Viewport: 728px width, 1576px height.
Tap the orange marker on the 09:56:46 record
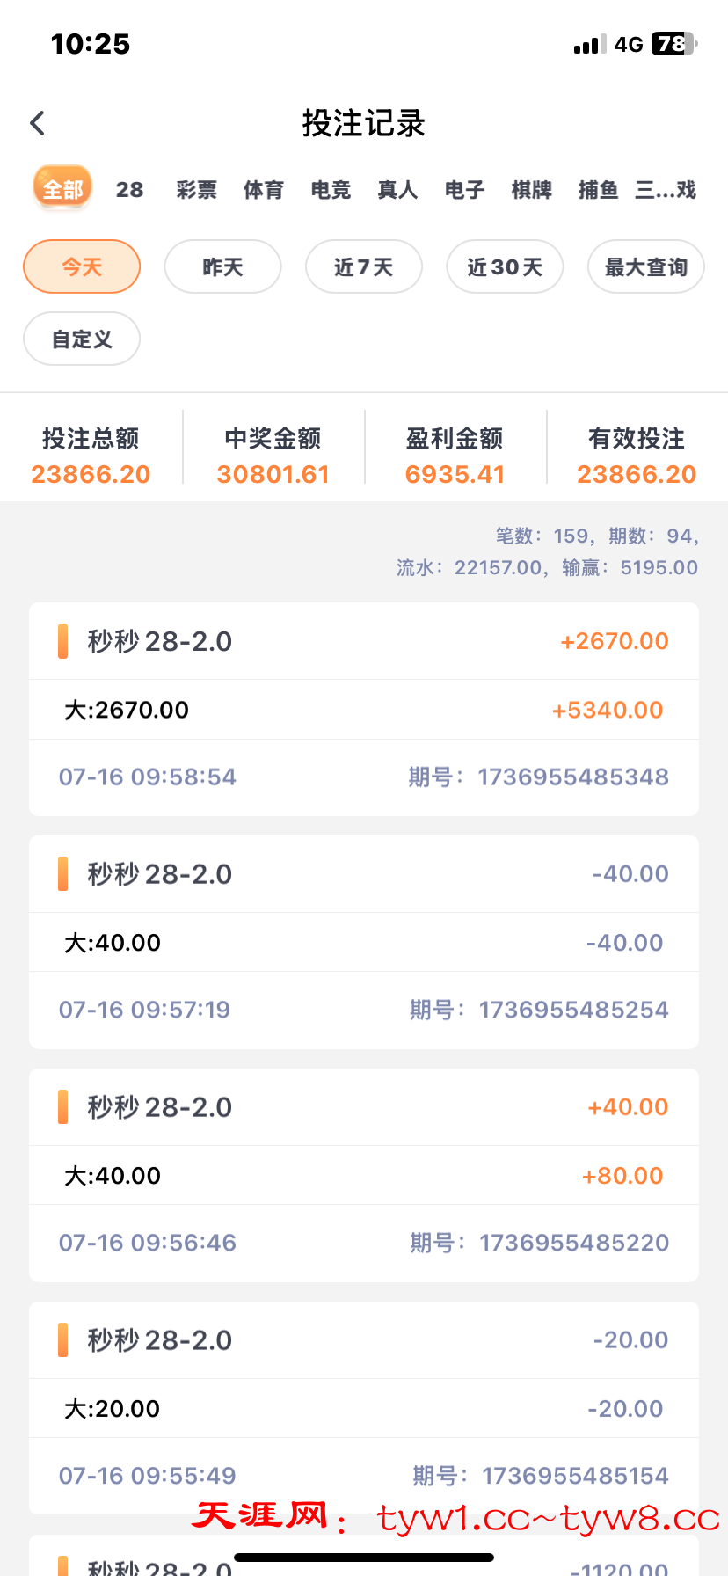62,1107
